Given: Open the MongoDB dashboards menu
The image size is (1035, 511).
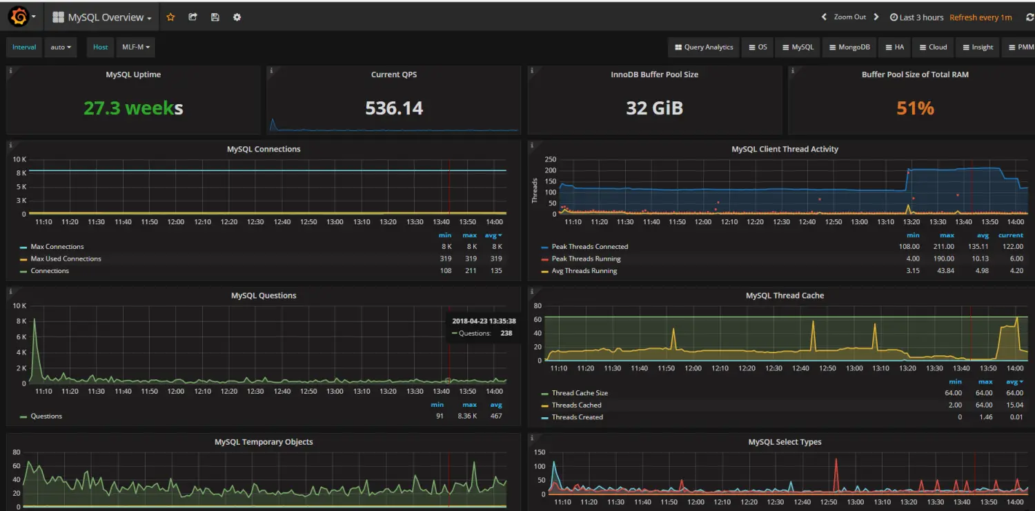Looking at the screenshot, I should point(849,47).
